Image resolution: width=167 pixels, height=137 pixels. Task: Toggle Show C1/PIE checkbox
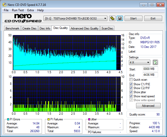coord(131,84)
